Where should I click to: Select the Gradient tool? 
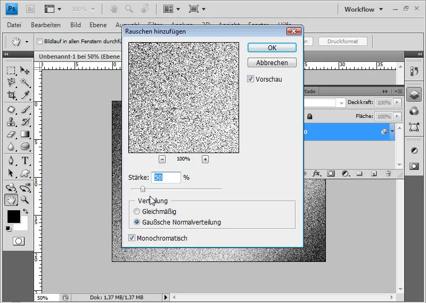click(24, 134)
